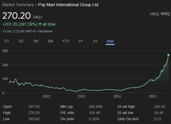Click the 2024 x-axis label

point(117,96)
